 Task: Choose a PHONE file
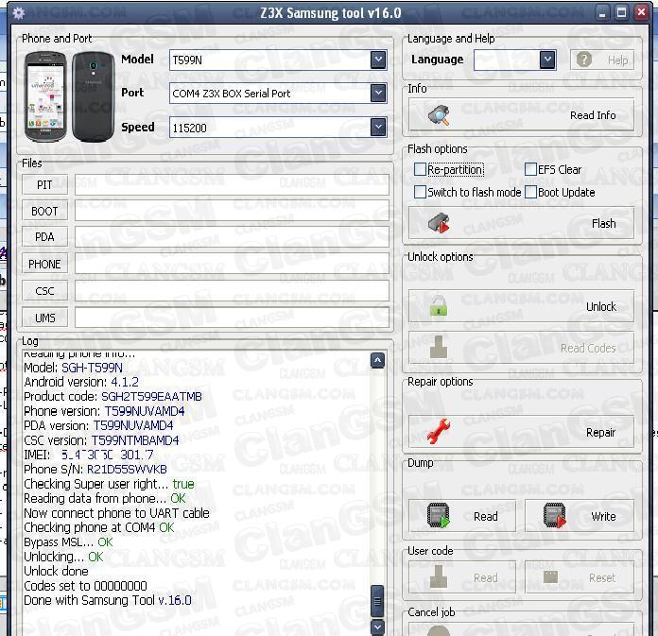click(44, 264)
